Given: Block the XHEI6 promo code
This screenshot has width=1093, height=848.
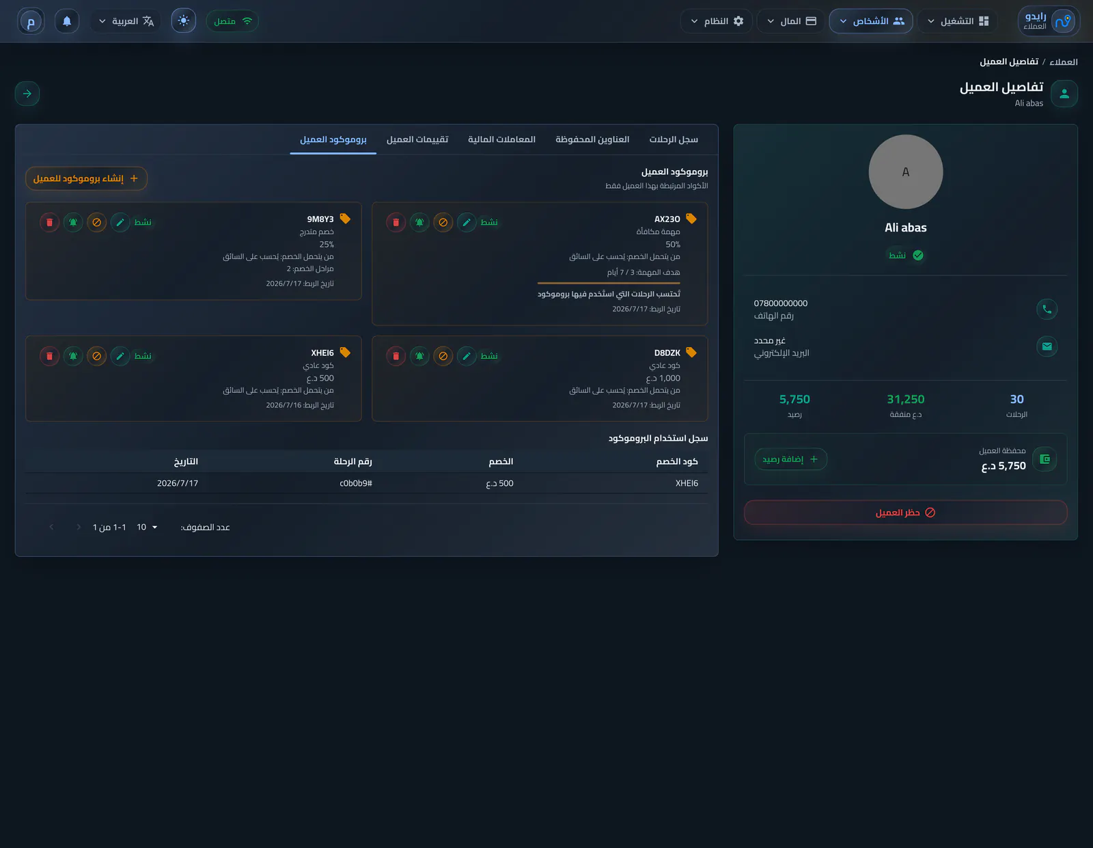Looking at the screenshot, I should point(97,356).
